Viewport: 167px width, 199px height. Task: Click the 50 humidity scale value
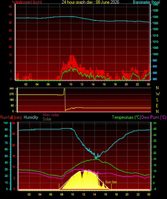(x=6, y=156)
